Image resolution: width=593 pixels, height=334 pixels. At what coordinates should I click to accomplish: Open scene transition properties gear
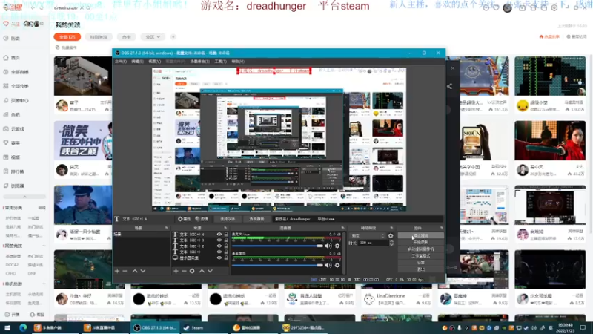click(x=391, y=235)
